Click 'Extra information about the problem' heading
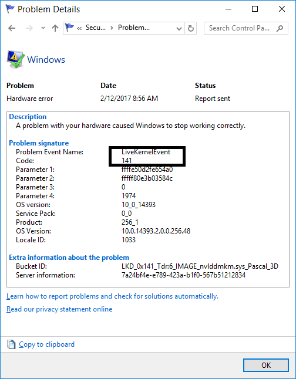The image size is (296, 379). (69, 258)
